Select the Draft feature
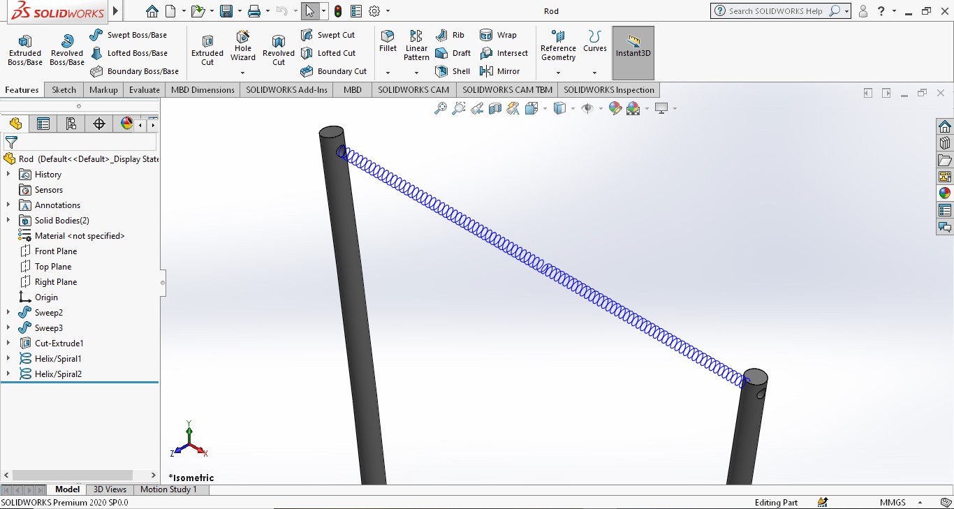 (453, 53)
